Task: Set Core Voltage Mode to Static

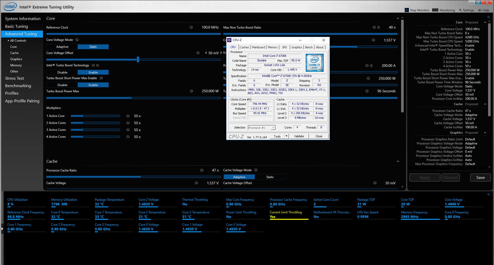Action: (93, 47)
